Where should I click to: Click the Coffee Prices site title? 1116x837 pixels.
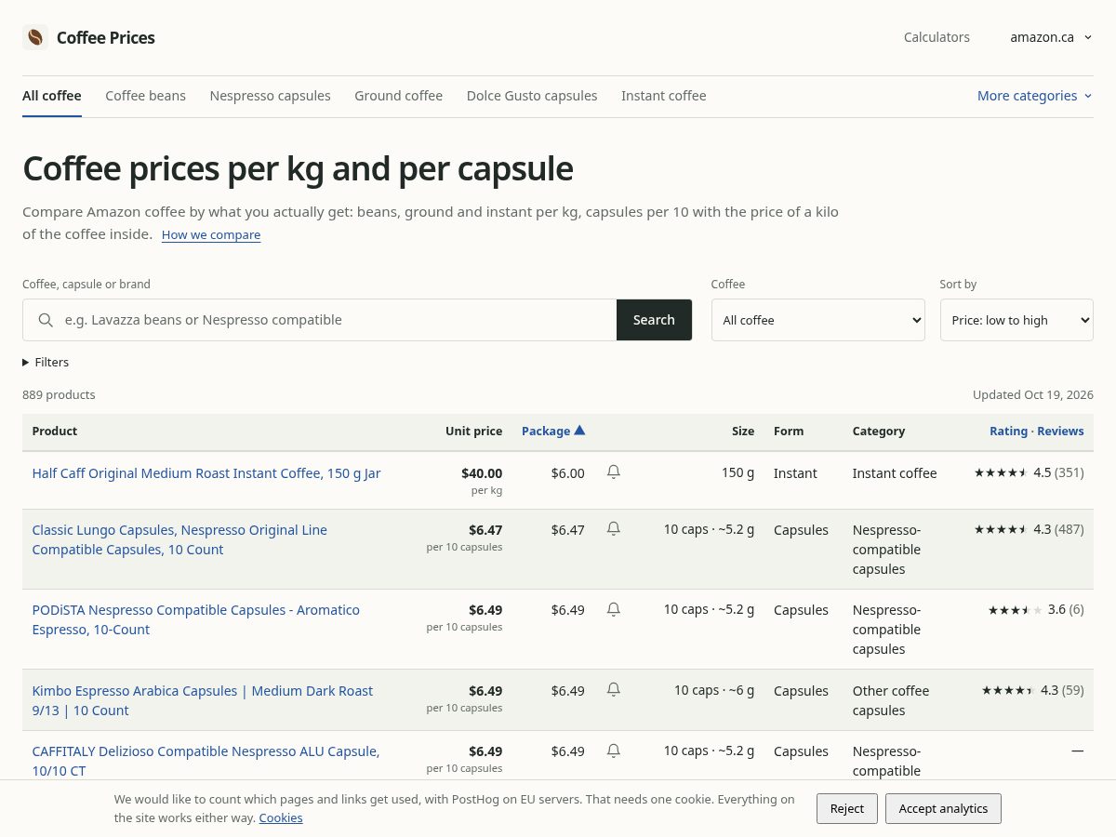click(x=106, y=37)
